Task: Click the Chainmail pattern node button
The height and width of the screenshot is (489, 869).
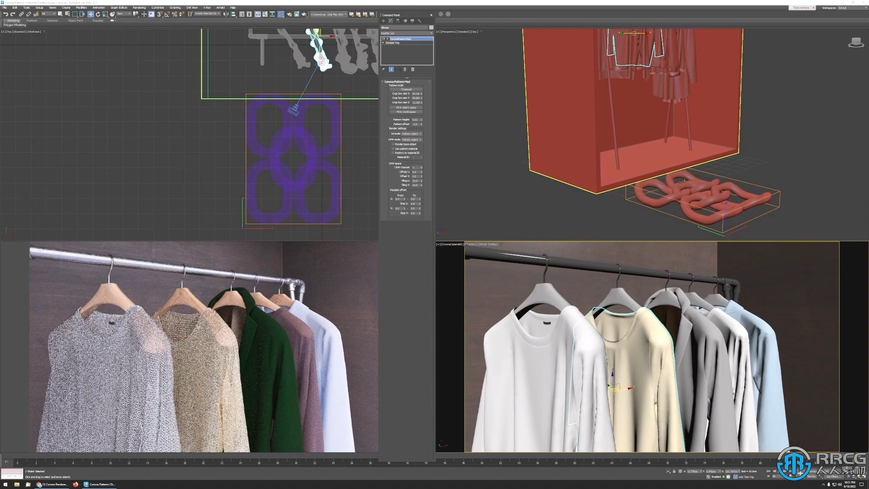Action: pos(406,89)
